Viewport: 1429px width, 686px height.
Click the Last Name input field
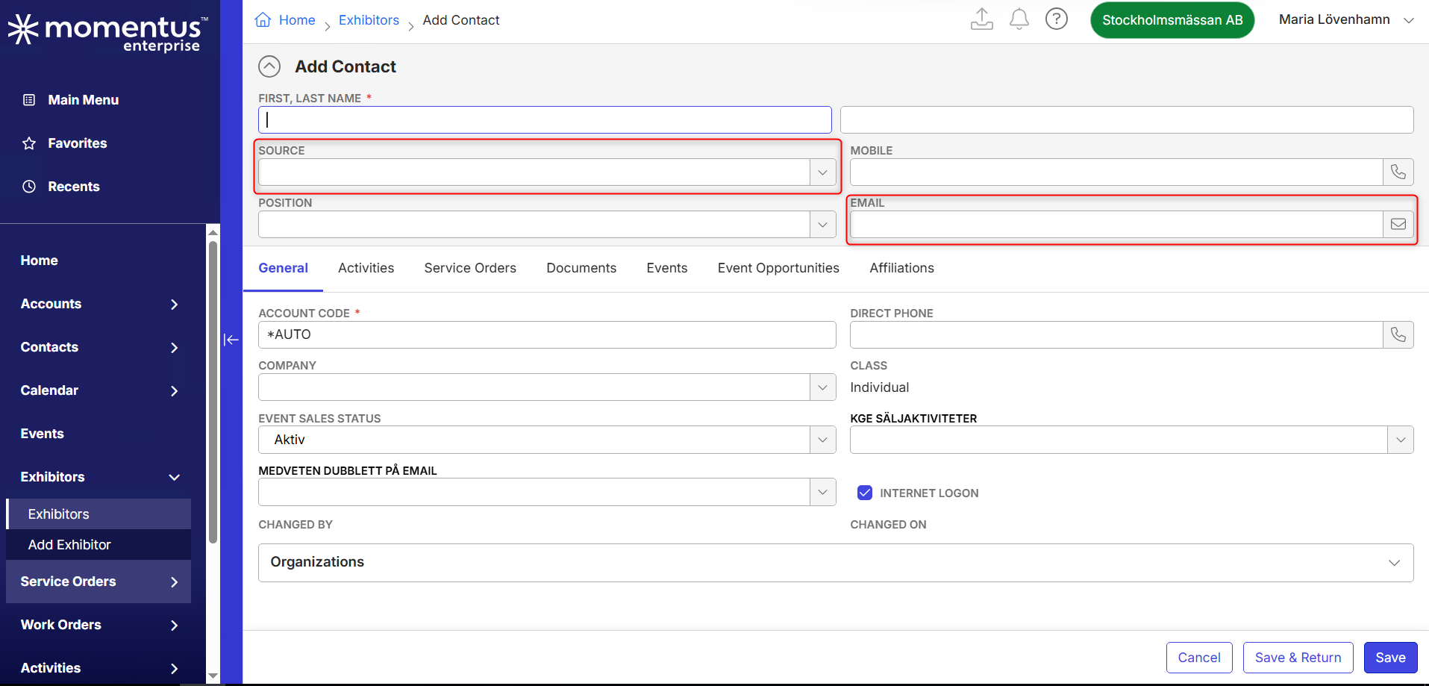[1127, 120]
